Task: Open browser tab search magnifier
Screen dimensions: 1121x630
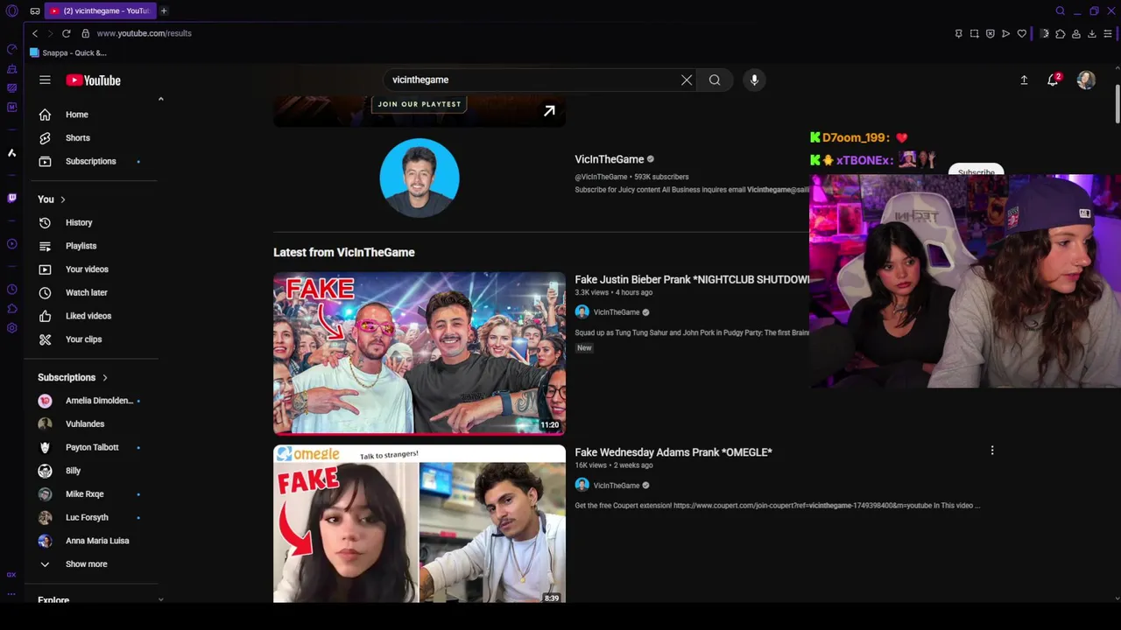Action: pos(1060,10)
